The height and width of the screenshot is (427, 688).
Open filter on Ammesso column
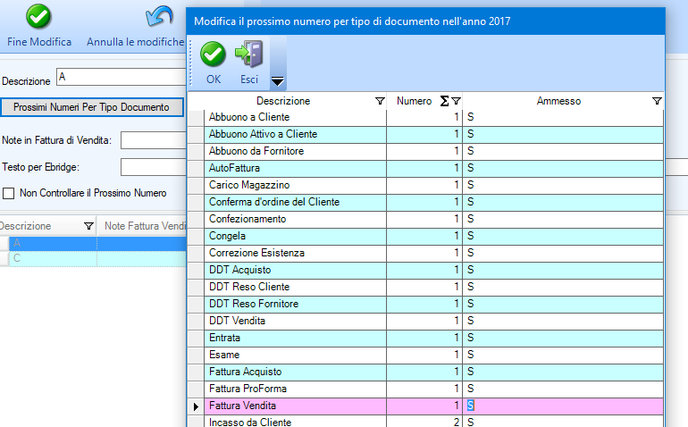[x=657, y=101]
